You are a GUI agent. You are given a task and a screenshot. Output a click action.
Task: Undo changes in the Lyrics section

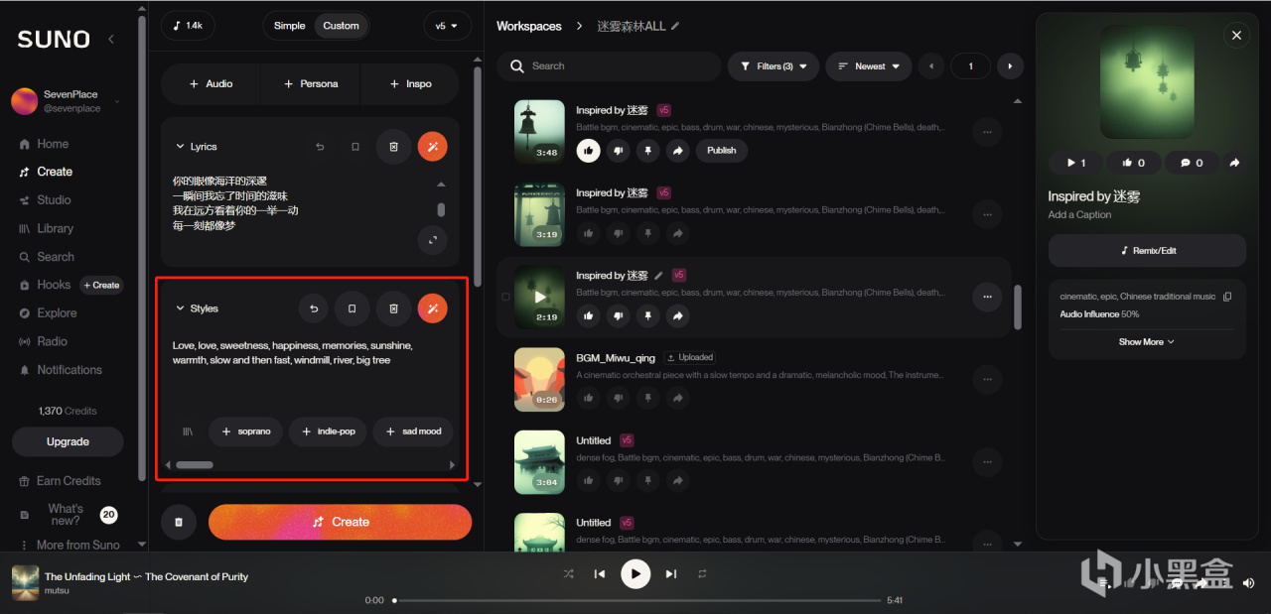click(320, 147)
